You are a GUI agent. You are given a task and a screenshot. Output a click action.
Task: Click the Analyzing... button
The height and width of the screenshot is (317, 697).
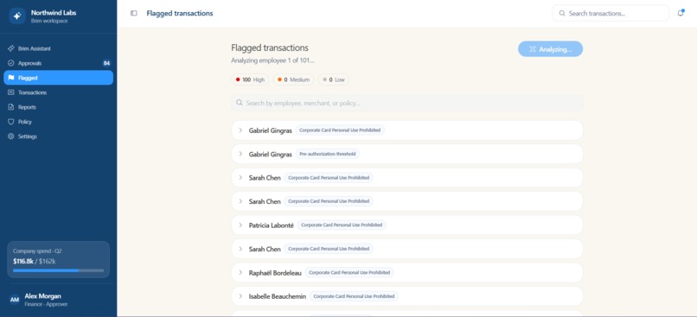pyautogui.click(x=550, y=49)
